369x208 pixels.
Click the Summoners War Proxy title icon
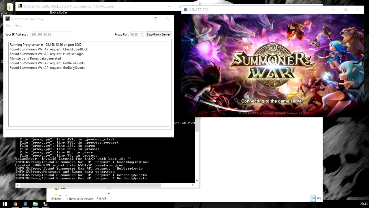pyautogui.click(x=7, y=19)
